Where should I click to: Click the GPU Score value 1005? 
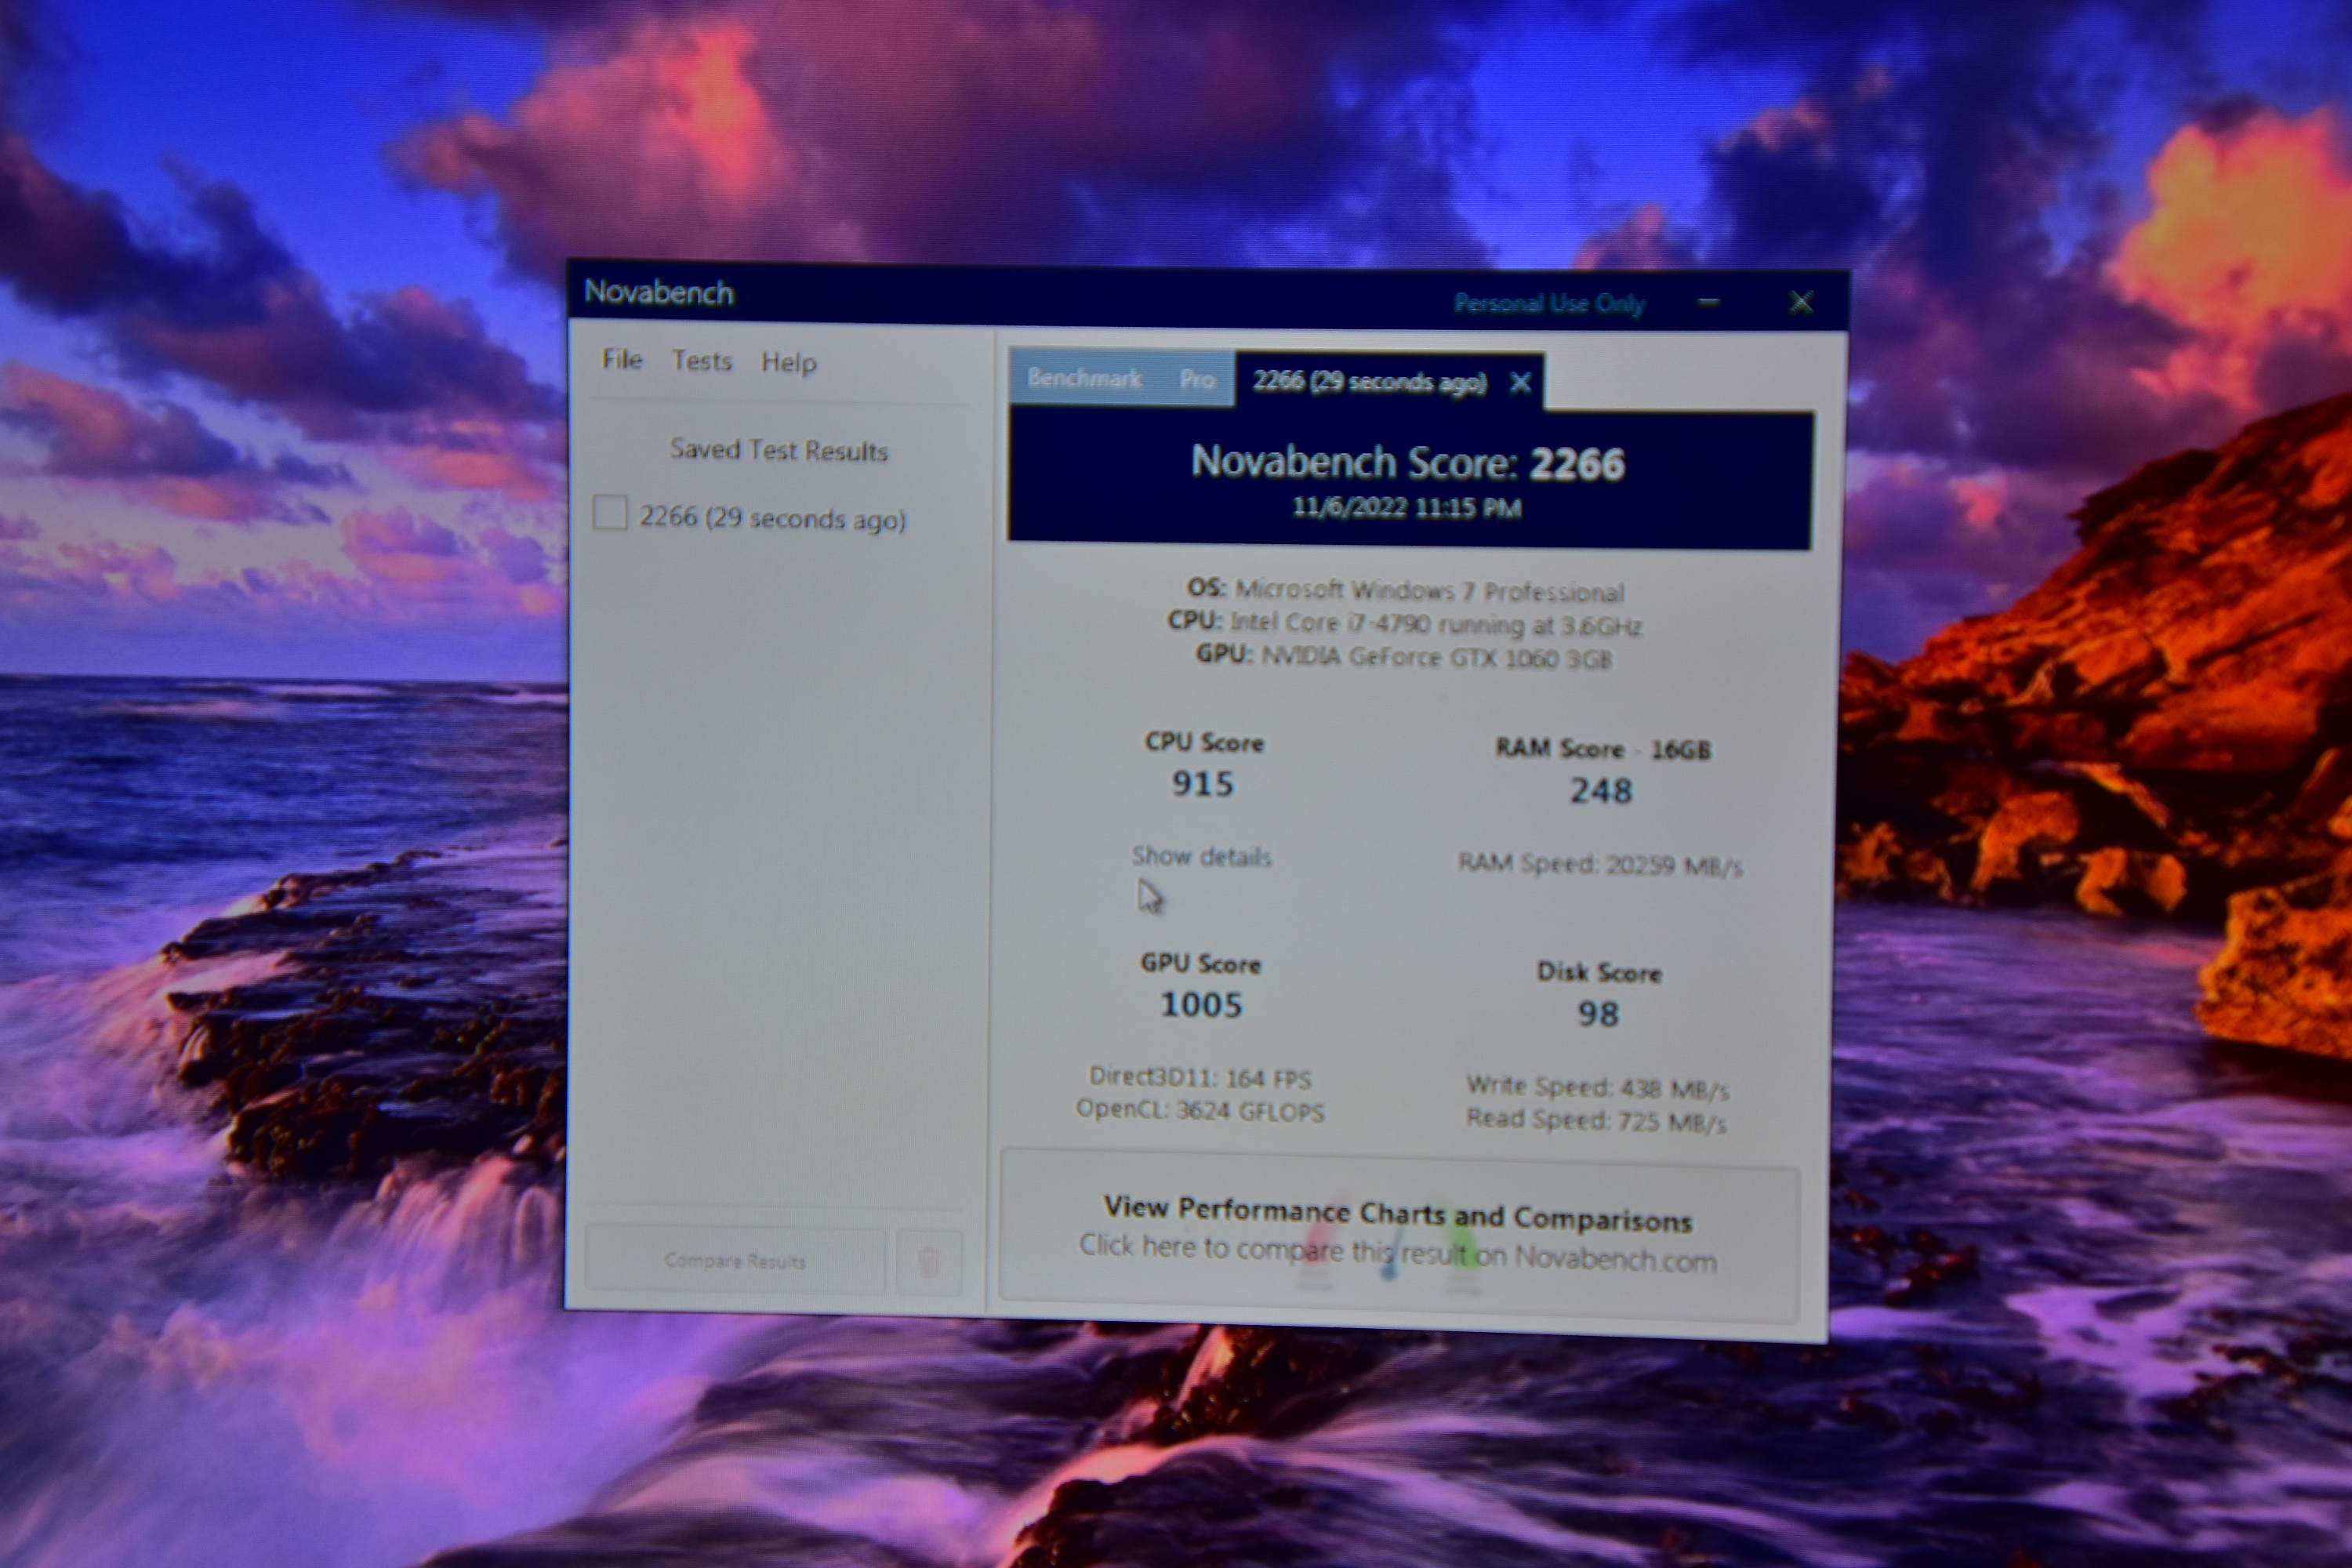[x=1201, y=1004]
